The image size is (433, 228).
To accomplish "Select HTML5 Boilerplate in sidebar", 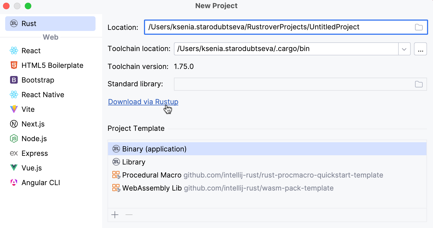I will [x=52, y=65].
